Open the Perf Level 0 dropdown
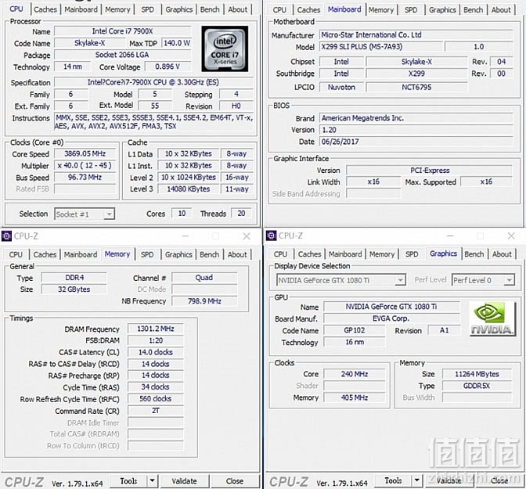 coord(510,280)
